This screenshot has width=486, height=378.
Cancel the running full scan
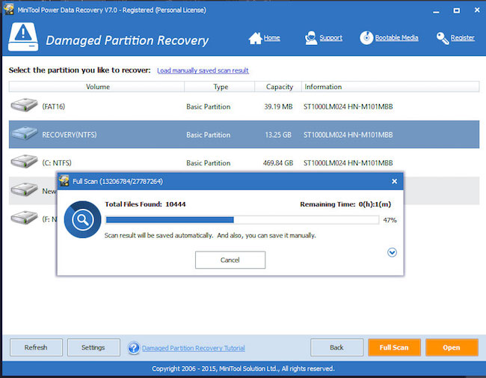click(230, 260)
